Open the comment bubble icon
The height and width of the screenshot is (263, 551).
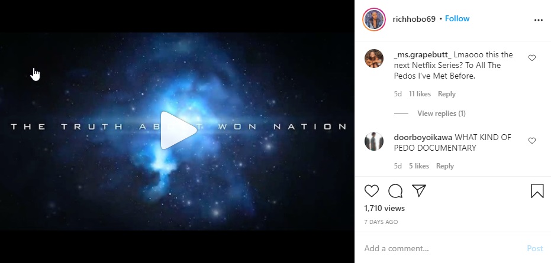(395, 191)
